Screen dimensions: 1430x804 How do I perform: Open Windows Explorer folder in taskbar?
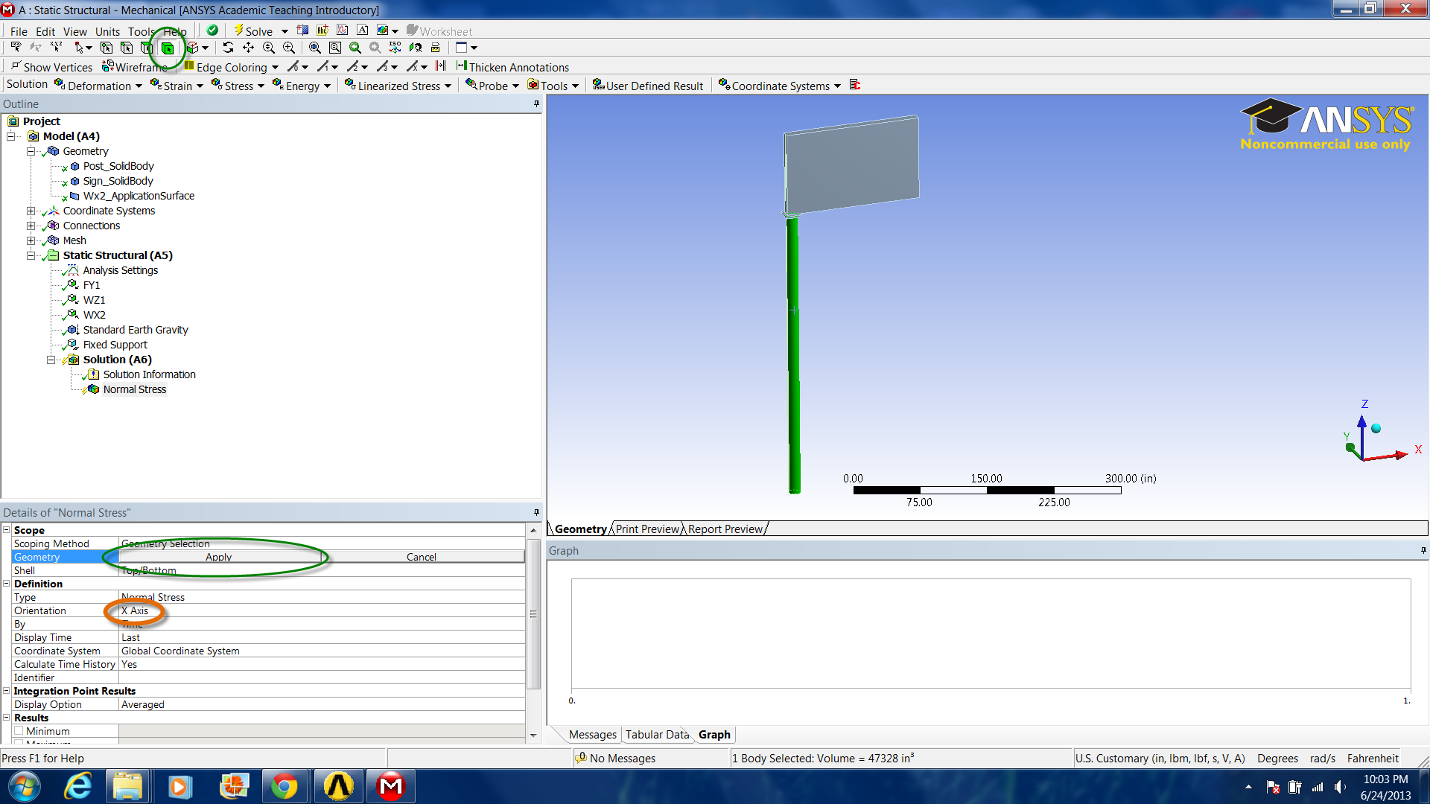tap(127, 786)
